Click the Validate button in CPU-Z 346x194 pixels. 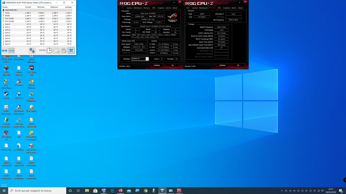pos(157,65)
